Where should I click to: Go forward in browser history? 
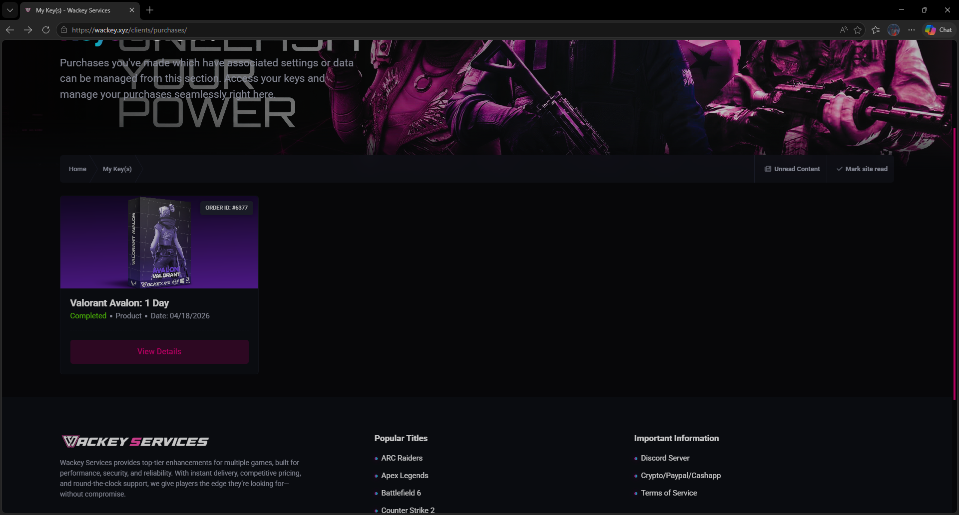pyautogui.click(x=28, y=30)
